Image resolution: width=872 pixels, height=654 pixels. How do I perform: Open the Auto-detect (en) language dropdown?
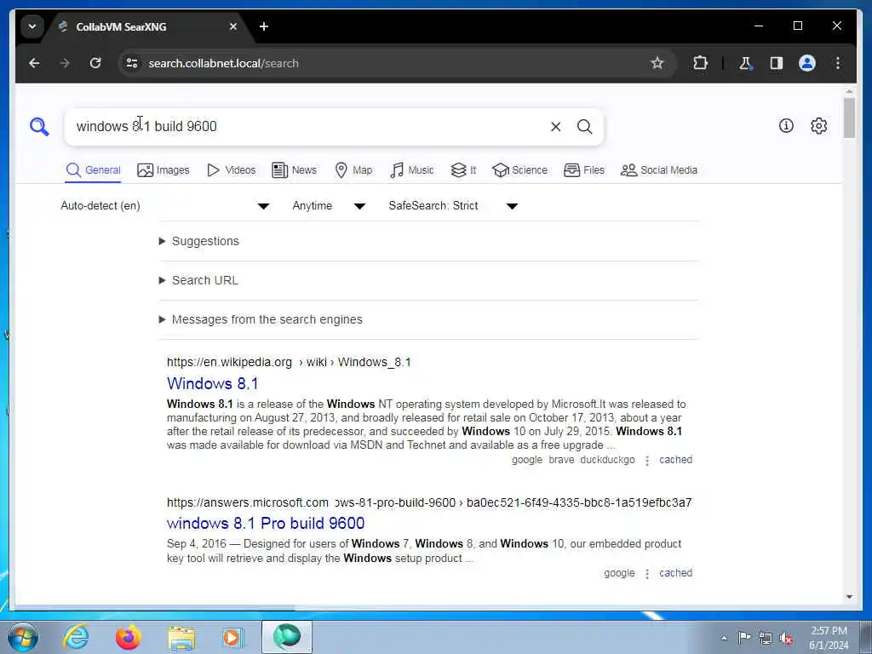coord(164,206)
